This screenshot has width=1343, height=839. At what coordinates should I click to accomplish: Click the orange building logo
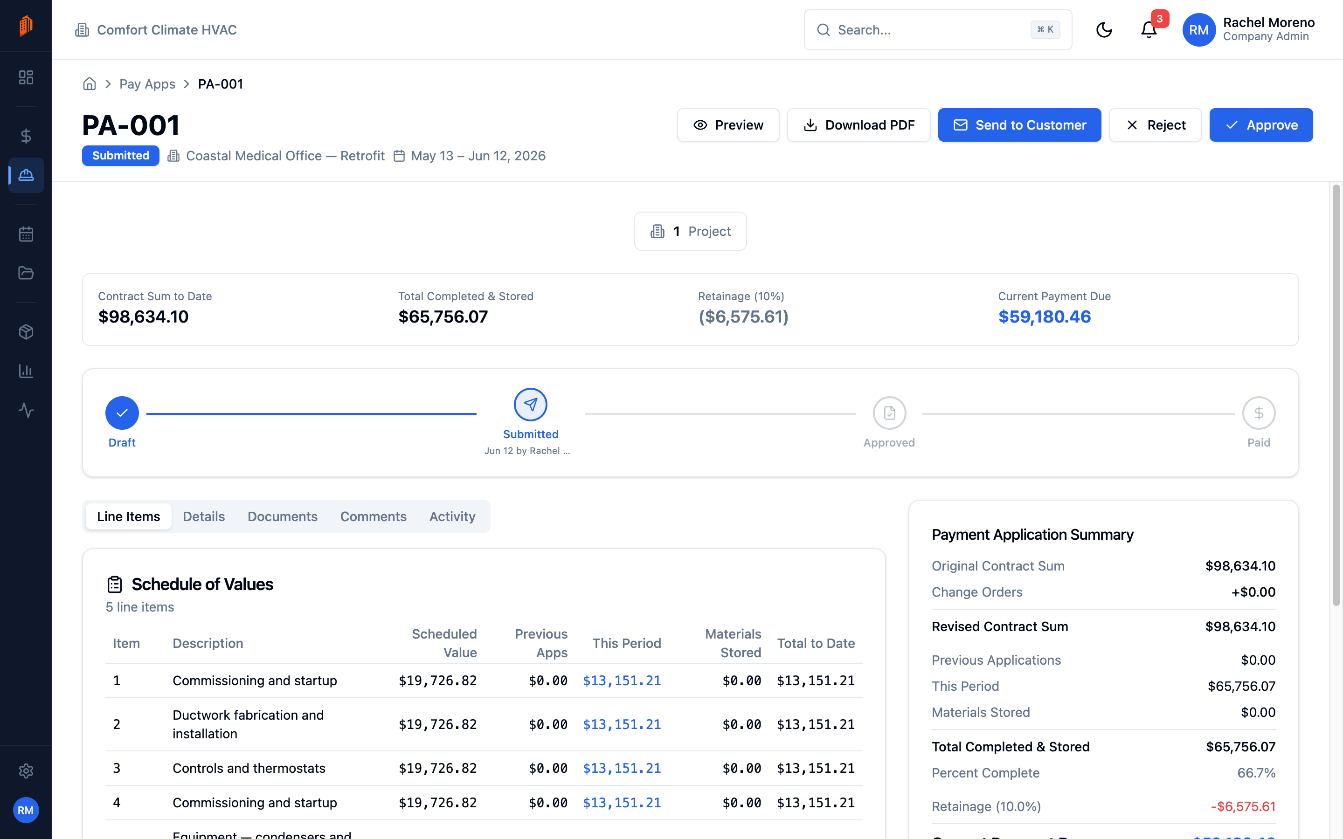click(x=26, y=26)
